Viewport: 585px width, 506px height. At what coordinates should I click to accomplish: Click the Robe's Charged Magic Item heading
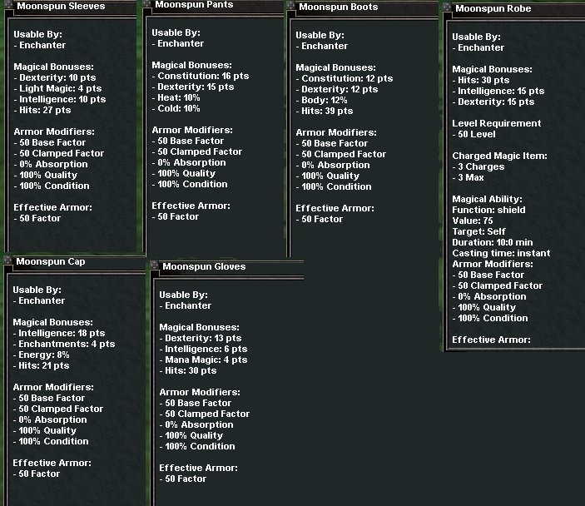499,156
